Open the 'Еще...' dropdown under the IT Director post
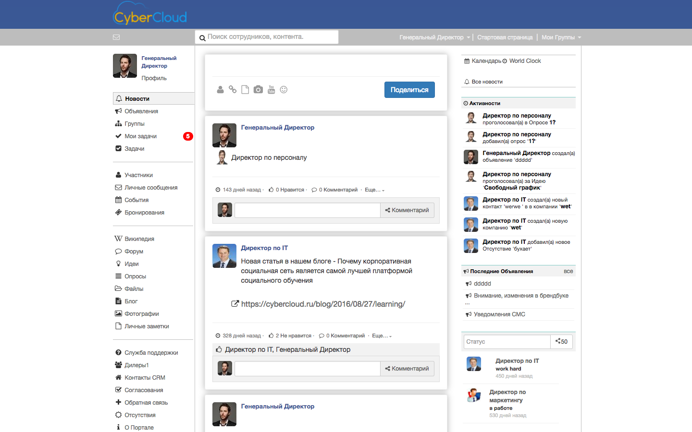Image resolution: width=692 pixels, height=432 pixels. click(382, 336)
